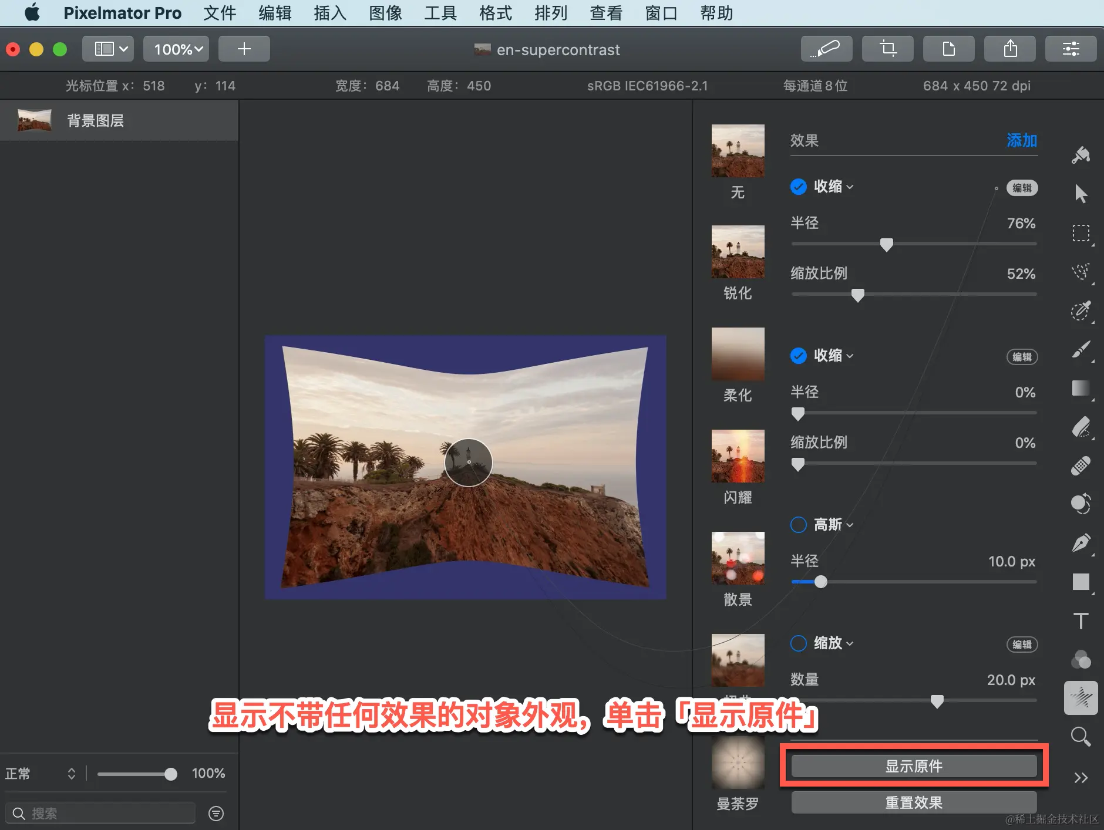Expand the 高斯 effect type dropdown
Image resolution: width=1104 pixels, height=830 pixels.
[x=834, y=525]
